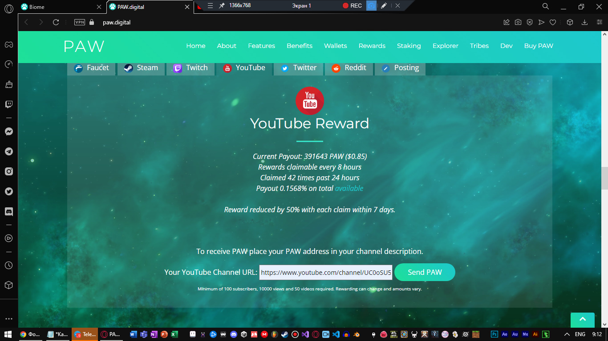Image resolution: width=608 pixels, height=341 pixels.
Task: Search tabs with the magnifier icon
Action: pos(546,6)
